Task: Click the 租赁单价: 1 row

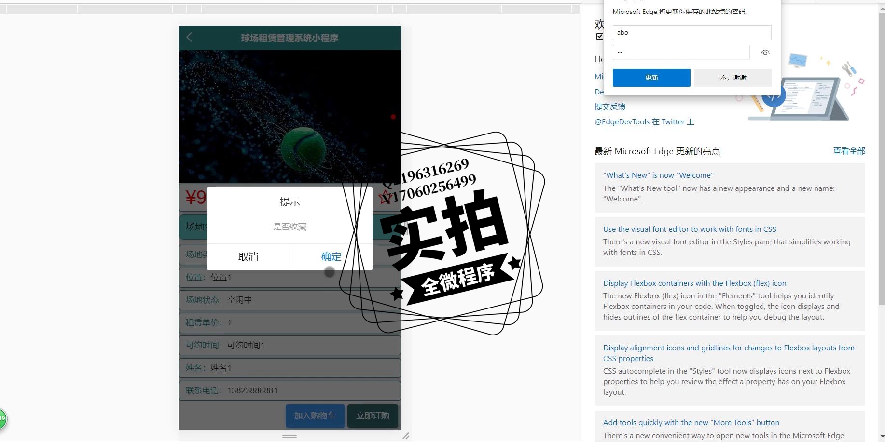Action: coord(290,322)
